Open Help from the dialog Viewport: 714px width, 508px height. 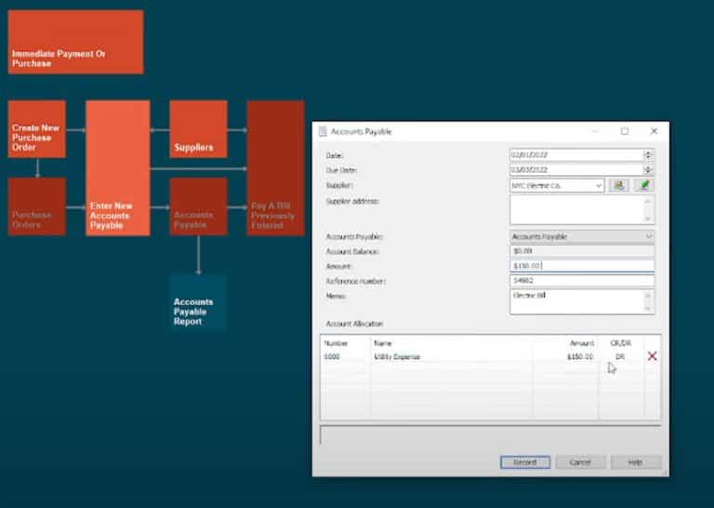636,462
